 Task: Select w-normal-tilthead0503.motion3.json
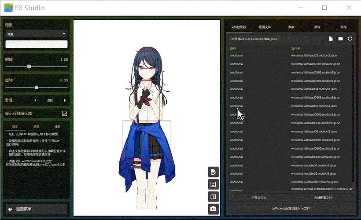coord(315,114)
